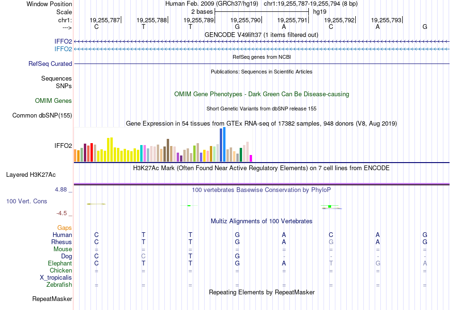Click the green PhyloP mark under 19,255,789
The width and height of the screenshot is (450, 310).
[189, 206]
